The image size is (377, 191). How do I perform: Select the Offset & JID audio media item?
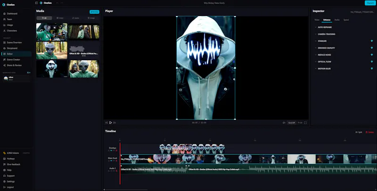click(84, 50)
